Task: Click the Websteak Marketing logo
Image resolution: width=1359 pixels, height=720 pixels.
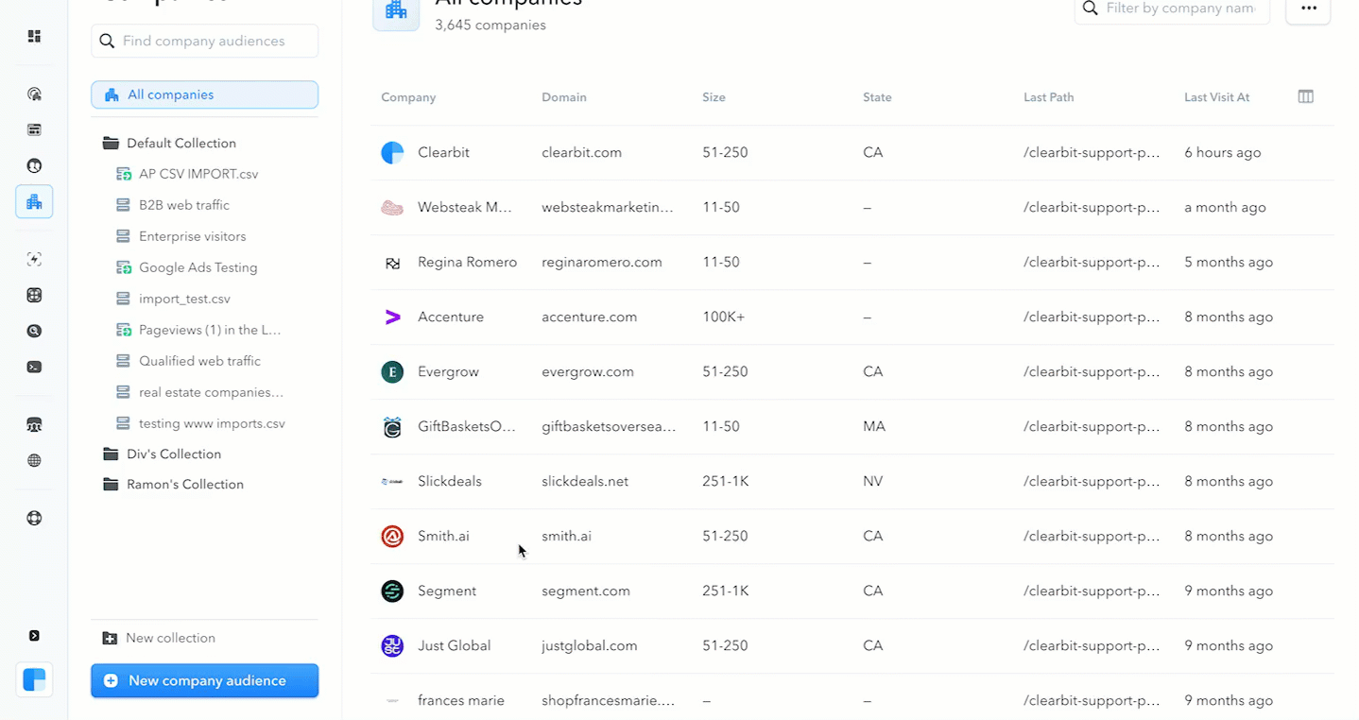Action: click(x=392, y=207)
